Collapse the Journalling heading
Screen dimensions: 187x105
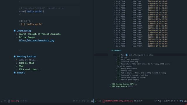pos(24,31)
